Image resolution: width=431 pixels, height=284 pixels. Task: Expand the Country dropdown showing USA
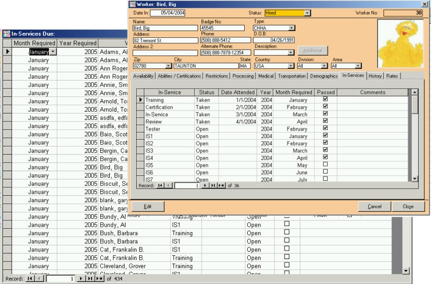click(289, 65)
